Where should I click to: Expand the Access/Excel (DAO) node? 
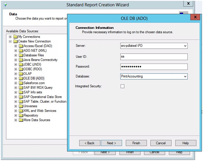point(16,46)
